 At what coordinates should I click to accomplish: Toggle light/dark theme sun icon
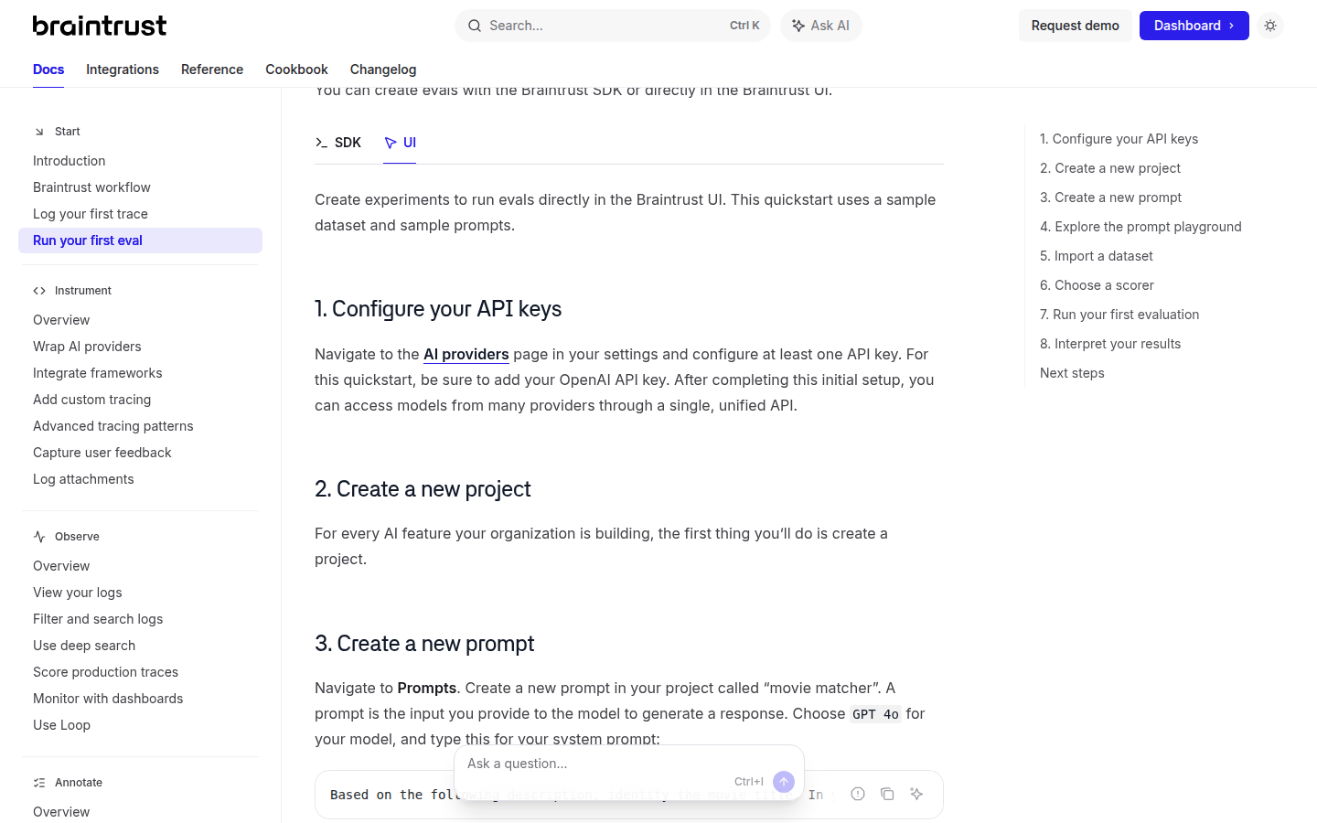tap(1270, 26)
